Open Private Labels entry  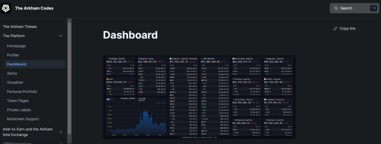tap(19, 110)
